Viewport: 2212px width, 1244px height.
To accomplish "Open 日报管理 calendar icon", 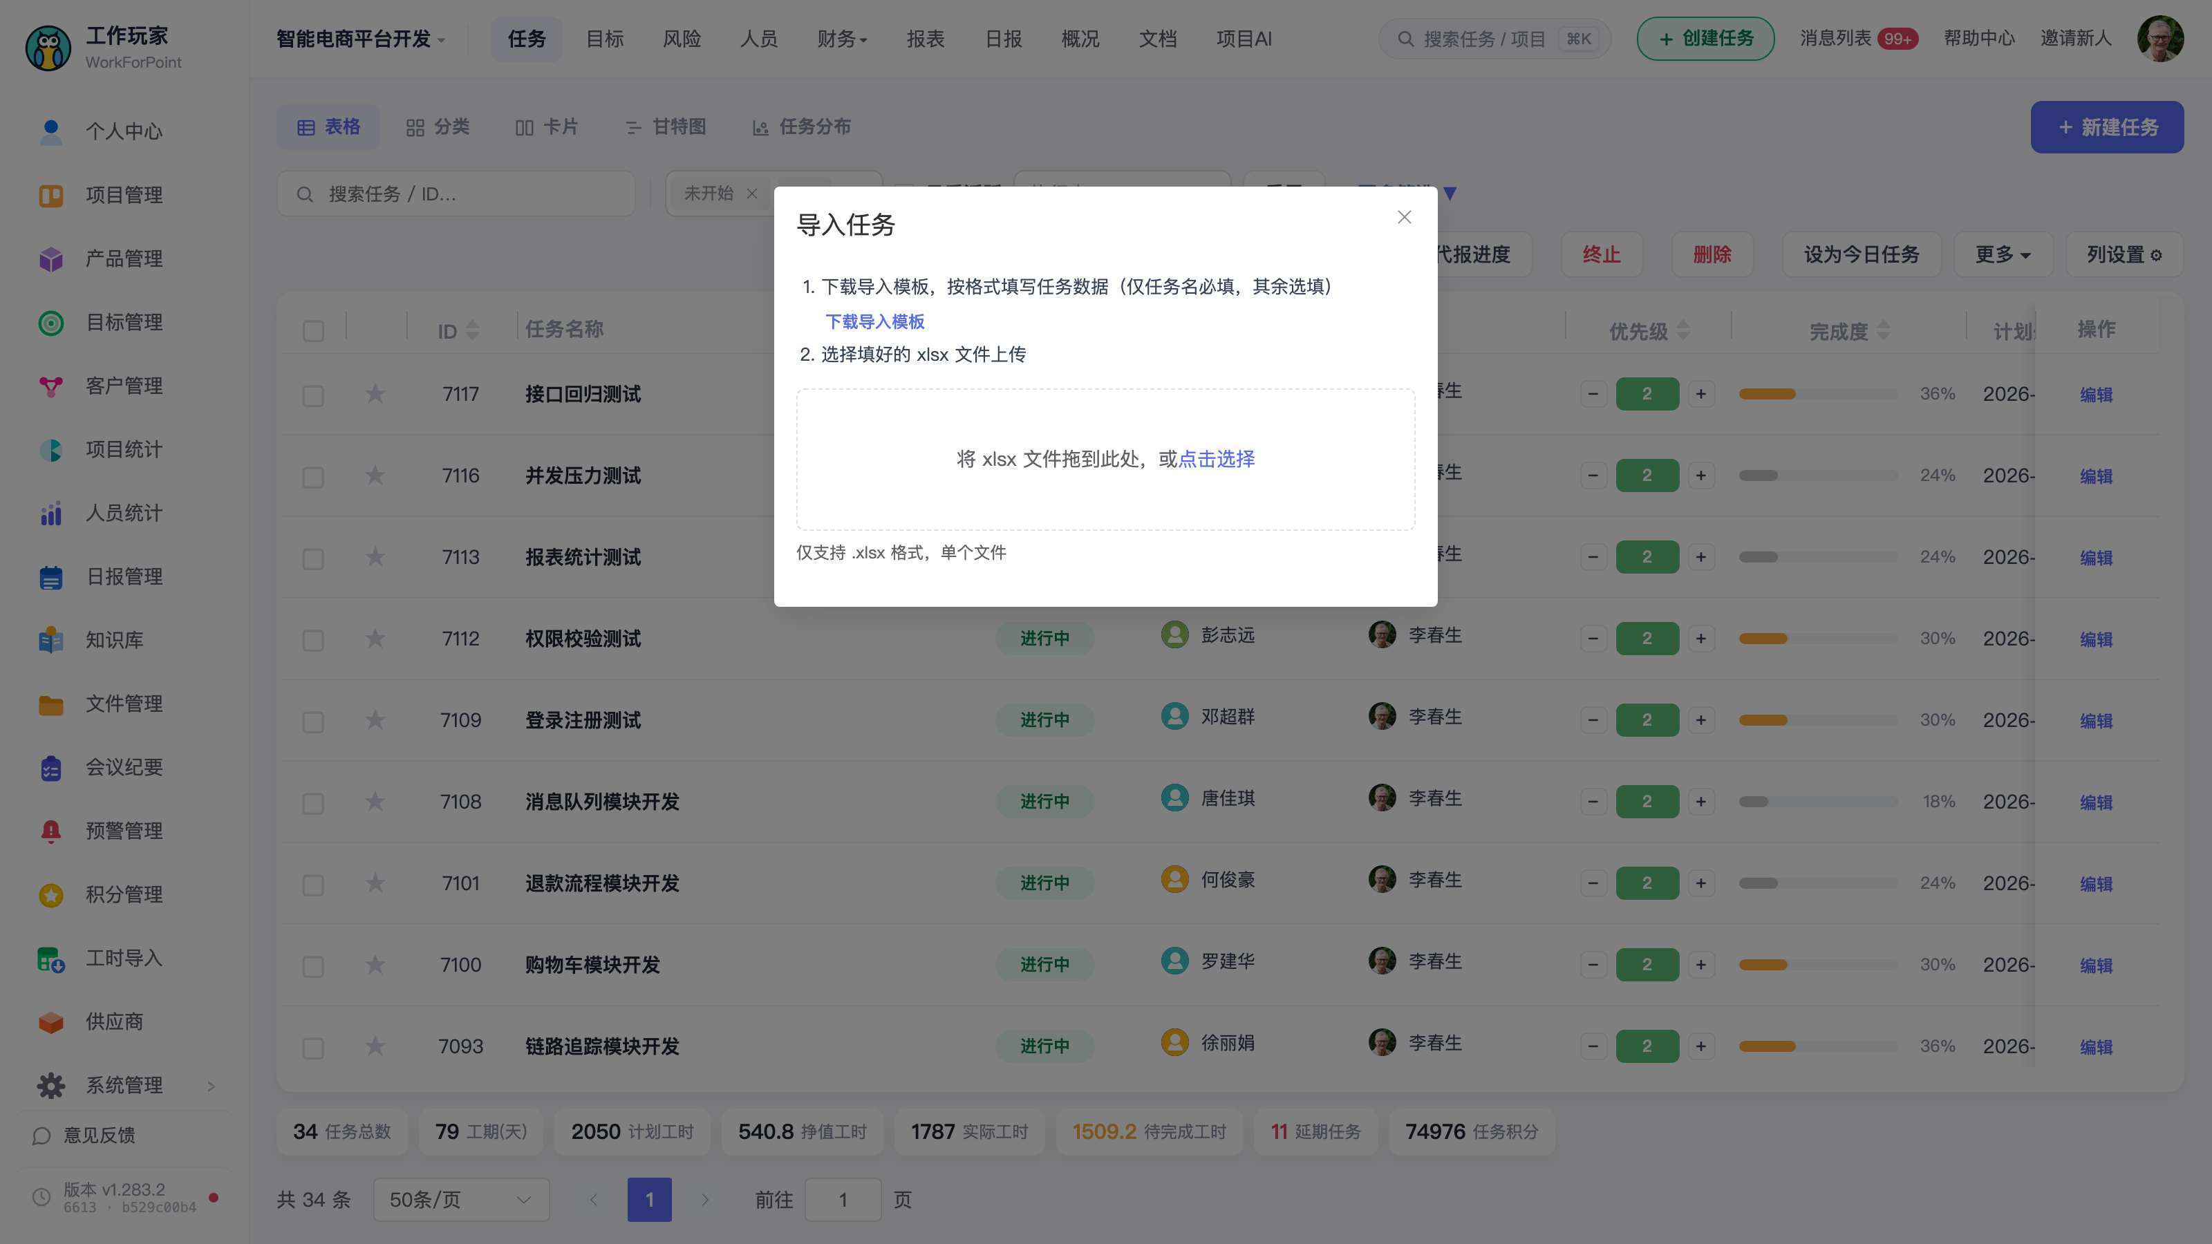I will coord(50,577).
